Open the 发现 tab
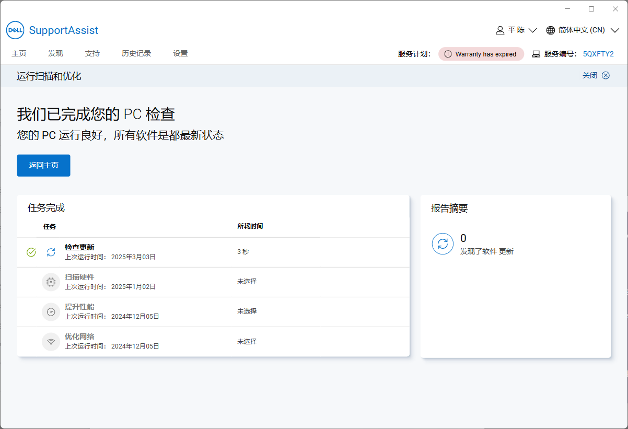This screenshot has width=628, height=429. [55, 53]
